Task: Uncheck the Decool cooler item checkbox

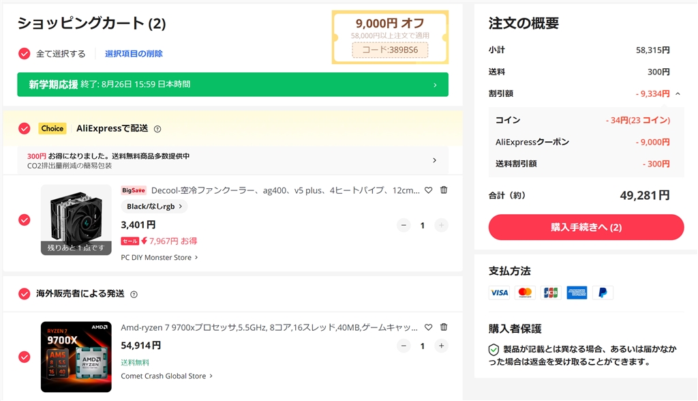Action: pos(24,220)
